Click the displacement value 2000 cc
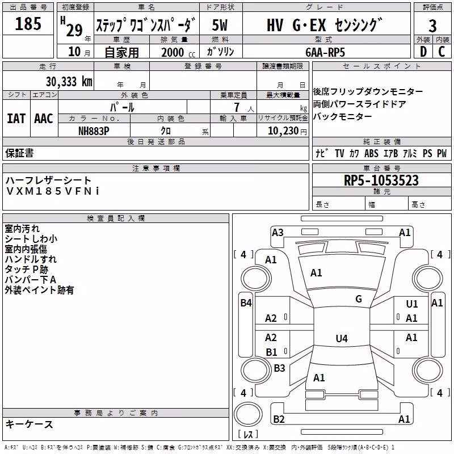454x454 pixels. click(x=178, y=53)
